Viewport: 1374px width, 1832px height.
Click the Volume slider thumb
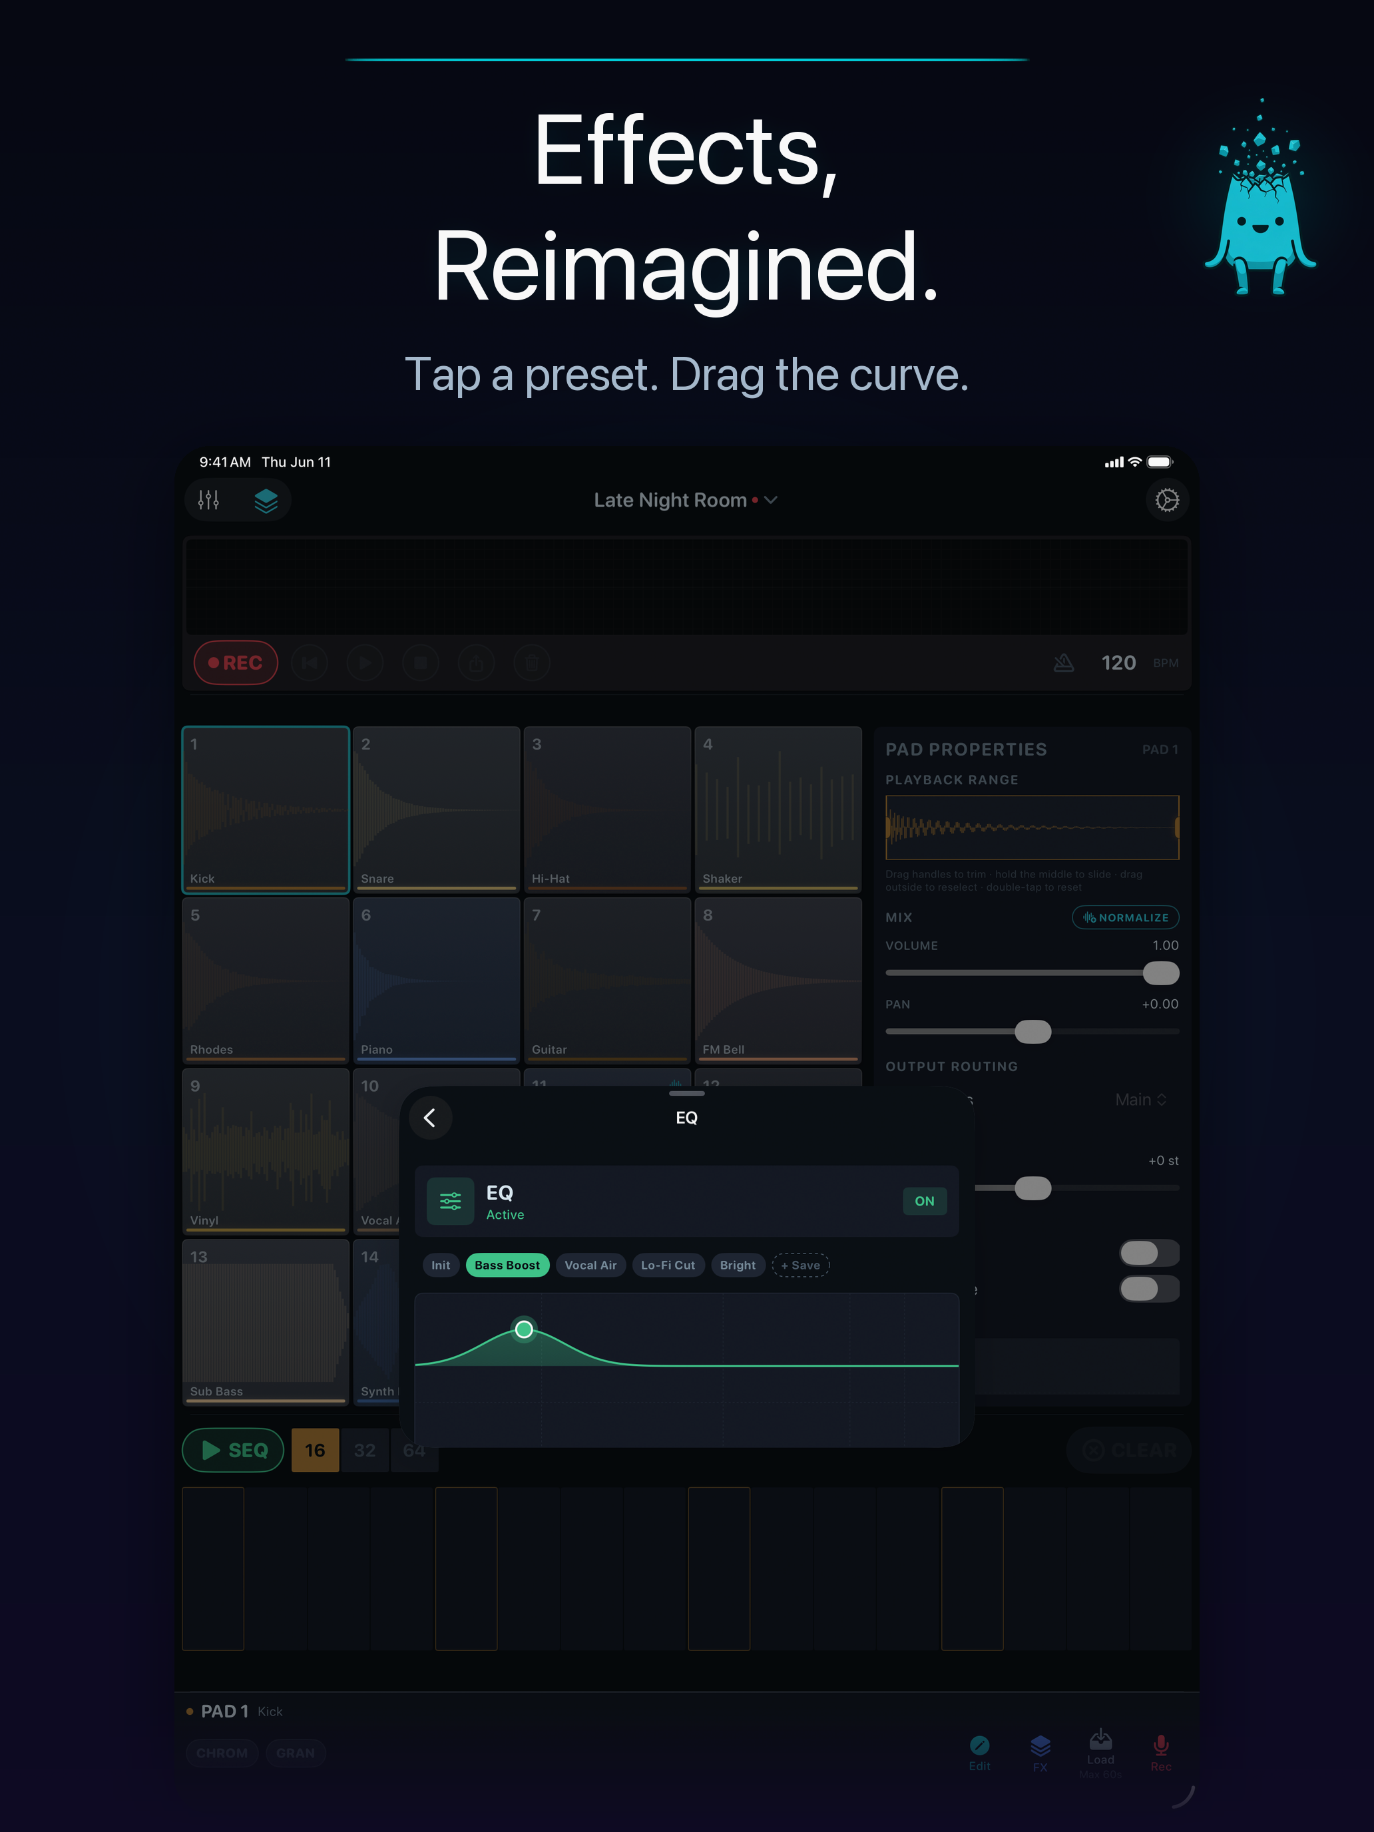click(1160, 973)
